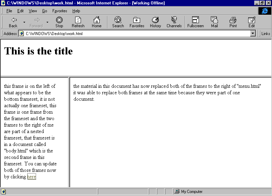The height and width of the screenshot is (196, 272).
Task: Expand the Forward button history arrow
Action: [47, 22]
